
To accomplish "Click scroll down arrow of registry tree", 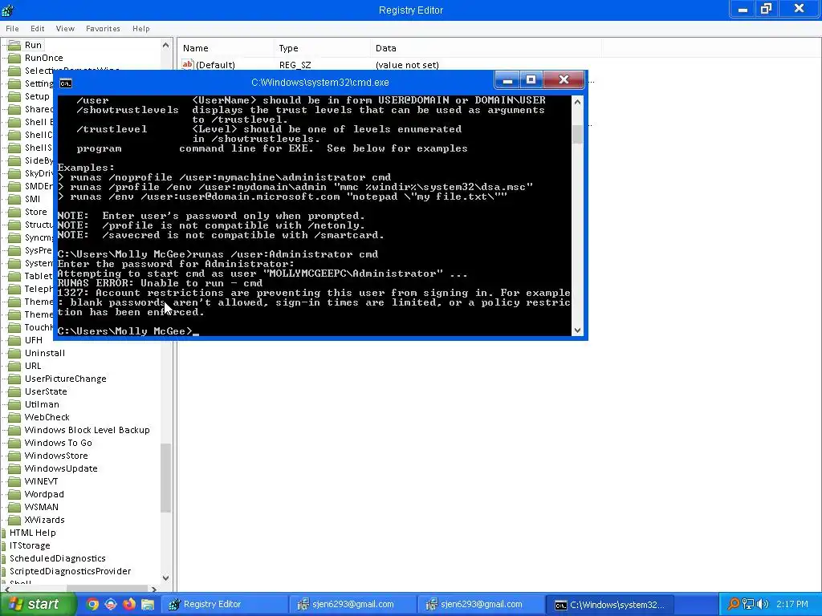I will click(x=165, y=577).
